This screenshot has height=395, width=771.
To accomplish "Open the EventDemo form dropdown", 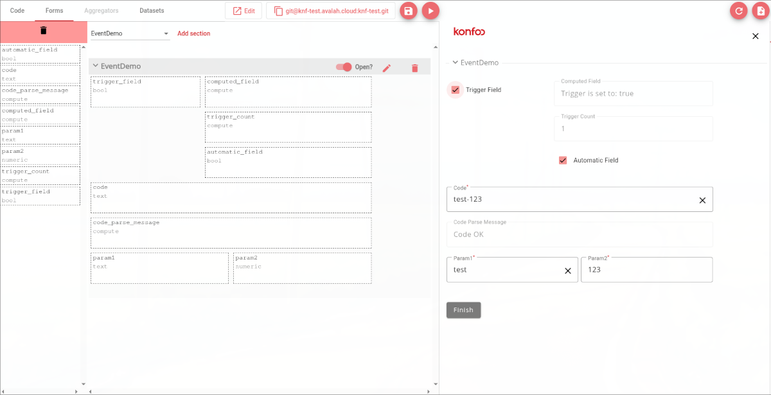I will point(130,33).
